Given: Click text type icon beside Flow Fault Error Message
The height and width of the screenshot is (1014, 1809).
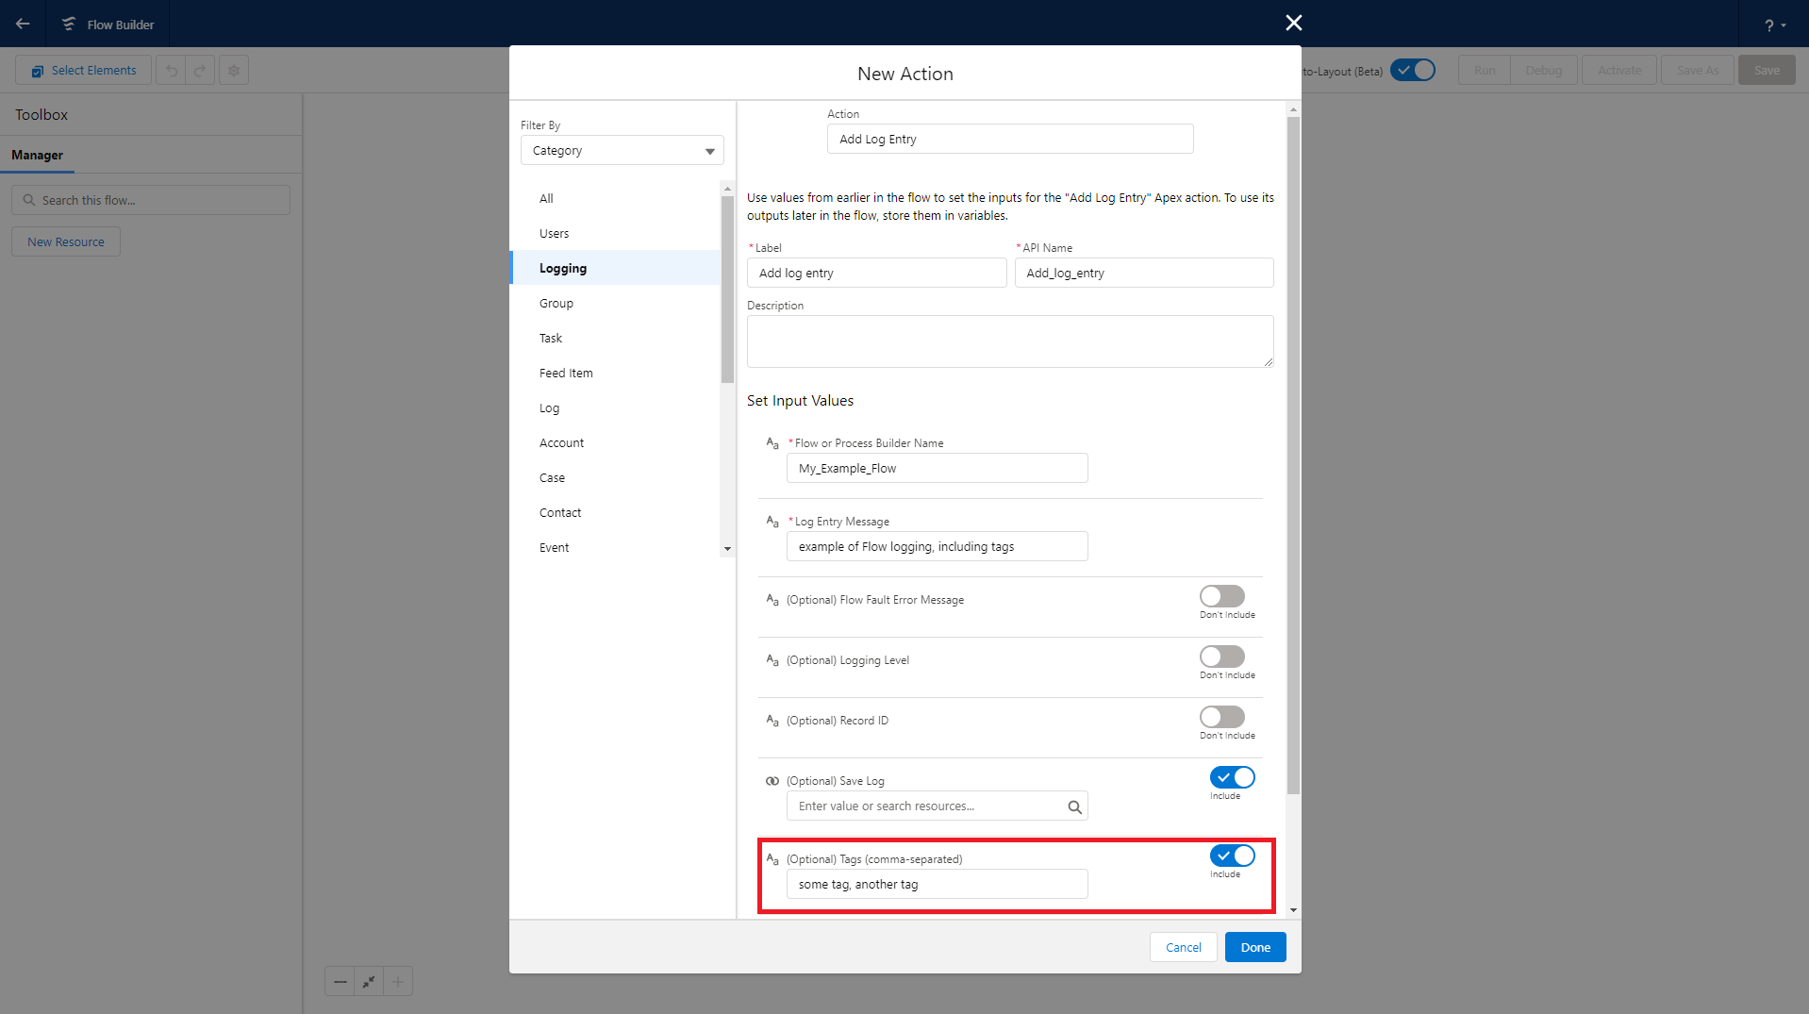Looking at the screenshot, I should (772, 600).
